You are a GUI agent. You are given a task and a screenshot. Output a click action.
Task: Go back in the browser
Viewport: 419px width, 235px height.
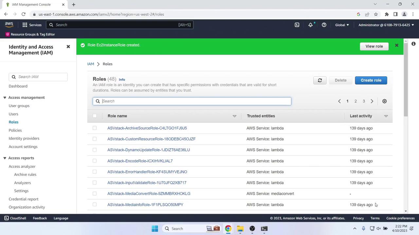click(6, 14)
